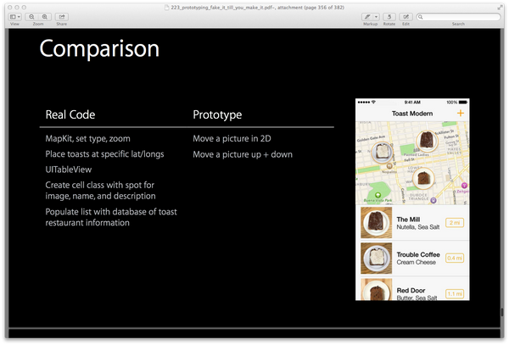Click the PDF document icon in title
Viewport: 509px width, 345px height.
click(167, 7)
